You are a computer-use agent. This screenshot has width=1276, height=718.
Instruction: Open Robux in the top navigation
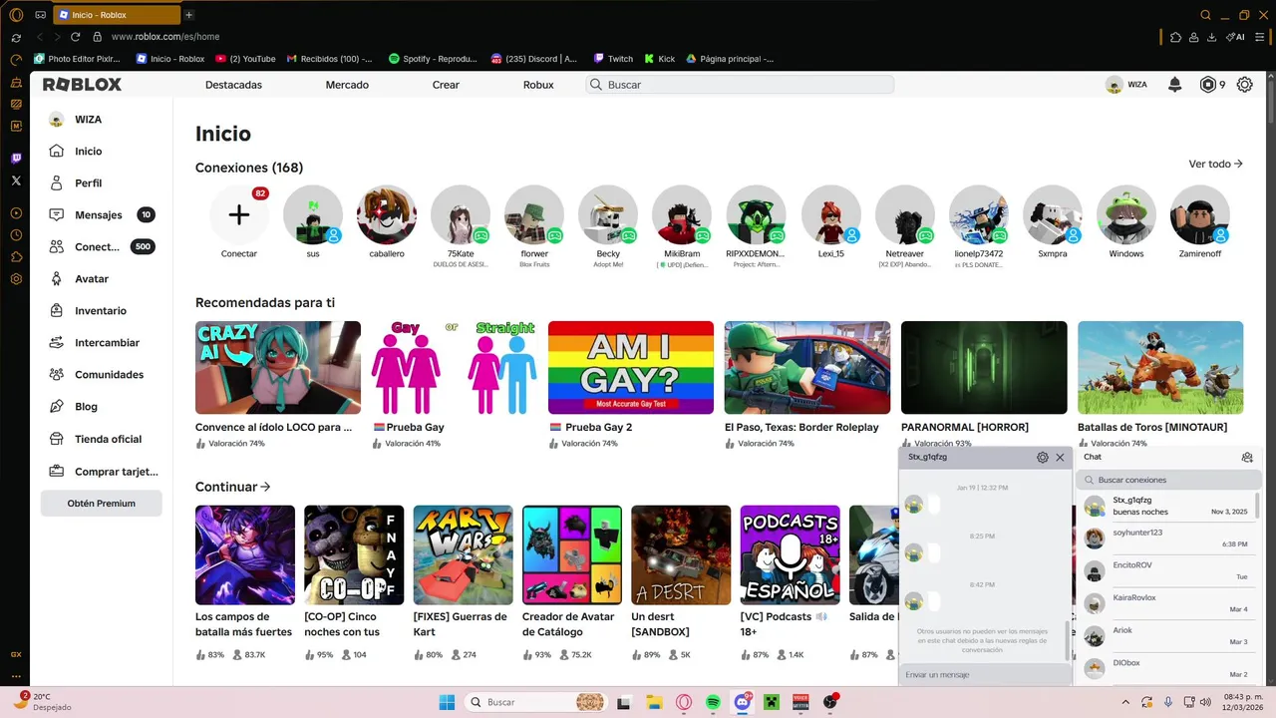coord(538,85)
